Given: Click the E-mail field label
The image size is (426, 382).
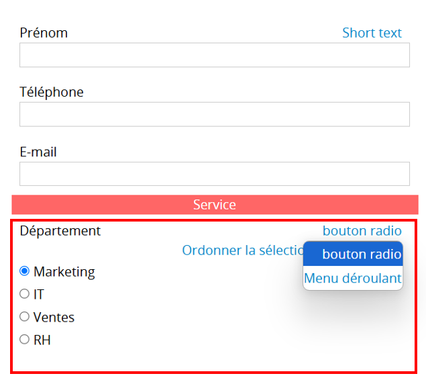Looking at the screenshot, I should pos(38,152).
